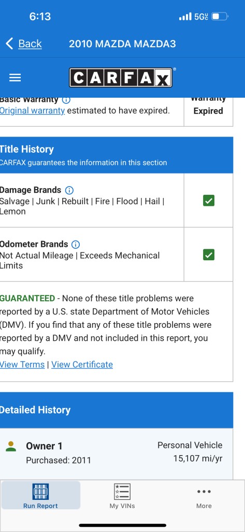Tap the Odometer Brands info icon

click(76, 244)
